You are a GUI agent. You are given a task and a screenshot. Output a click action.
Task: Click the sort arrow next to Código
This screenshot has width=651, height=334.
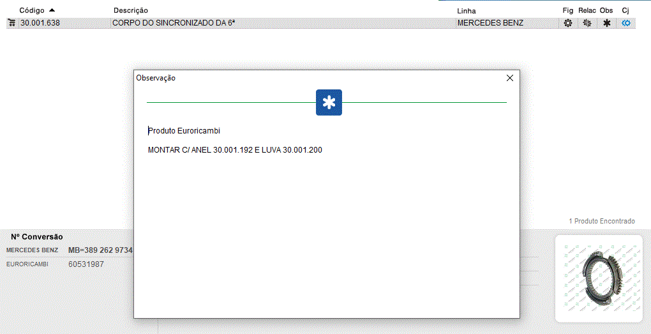point(52,10)
